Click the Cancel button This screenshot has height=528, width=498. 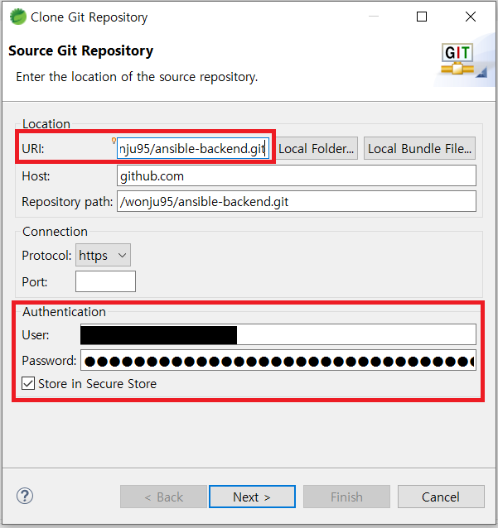pos(441,497)
